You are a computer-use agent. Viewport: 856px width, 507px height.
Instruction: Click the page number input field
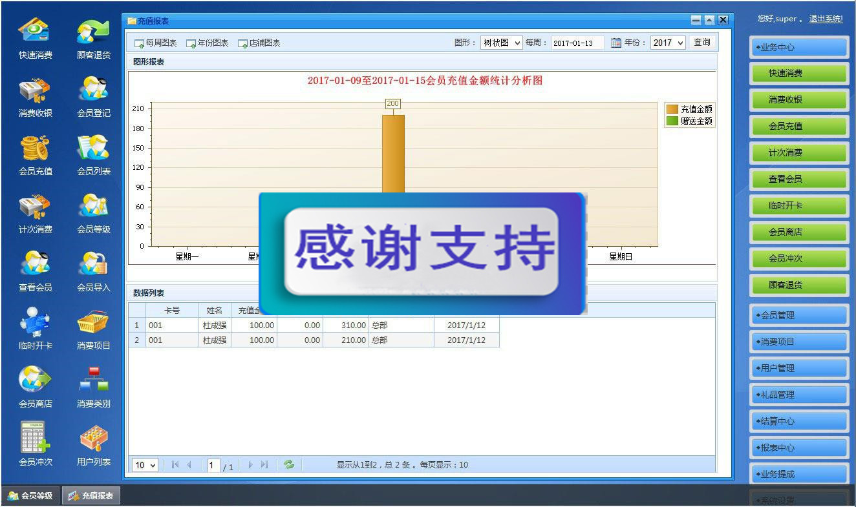(x=214, y=464)
